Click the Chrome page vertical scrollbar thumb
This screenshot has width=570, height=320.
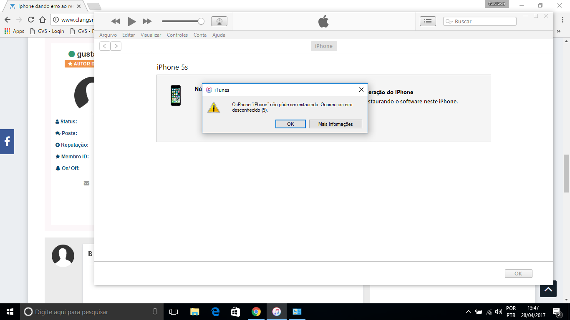coord(566,173)
